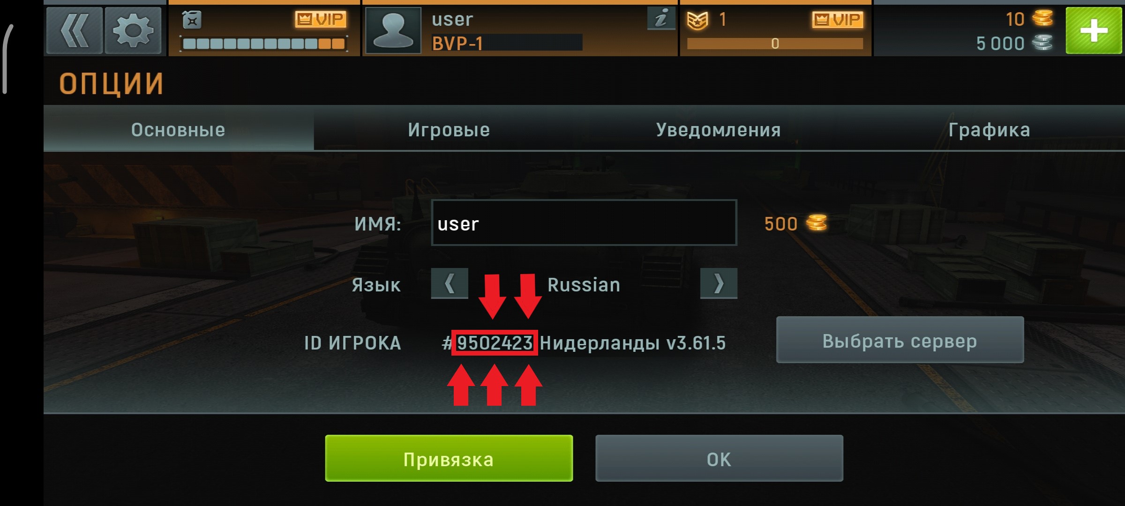Switch language with the right arrow

point(719,283)
